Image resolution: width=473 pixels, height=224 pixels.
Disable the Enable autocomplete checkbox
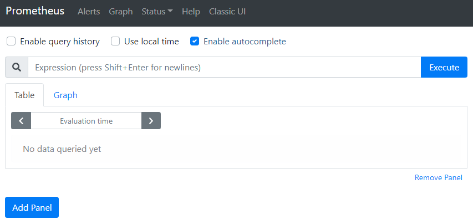[195, 41]
